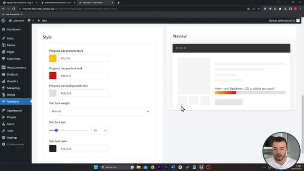Open Botiga theme menu item
Screen dimensions: 304x171
tap(11, 95)
